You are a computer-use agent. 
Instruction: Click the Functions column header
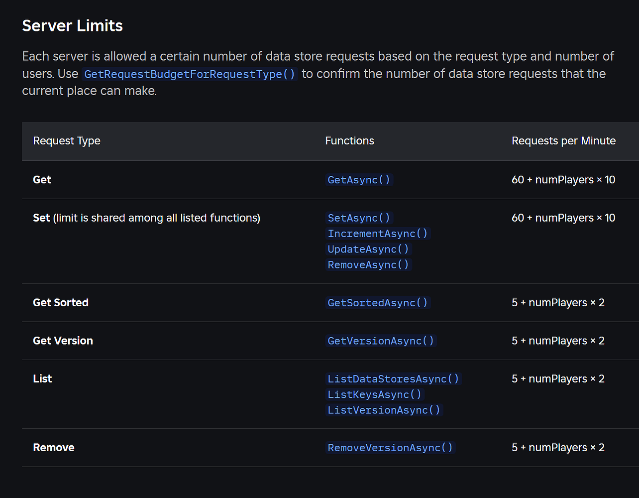[349, 141]
